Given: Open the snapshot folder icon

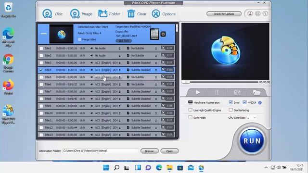Looking at the screenshot, I should click(257, 92).
